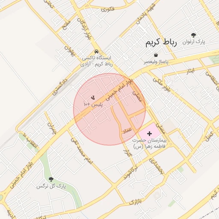This screenshot has height=219, width=219.
Task: Select the امام محمد تقی street label
Action: pos(82,151)
